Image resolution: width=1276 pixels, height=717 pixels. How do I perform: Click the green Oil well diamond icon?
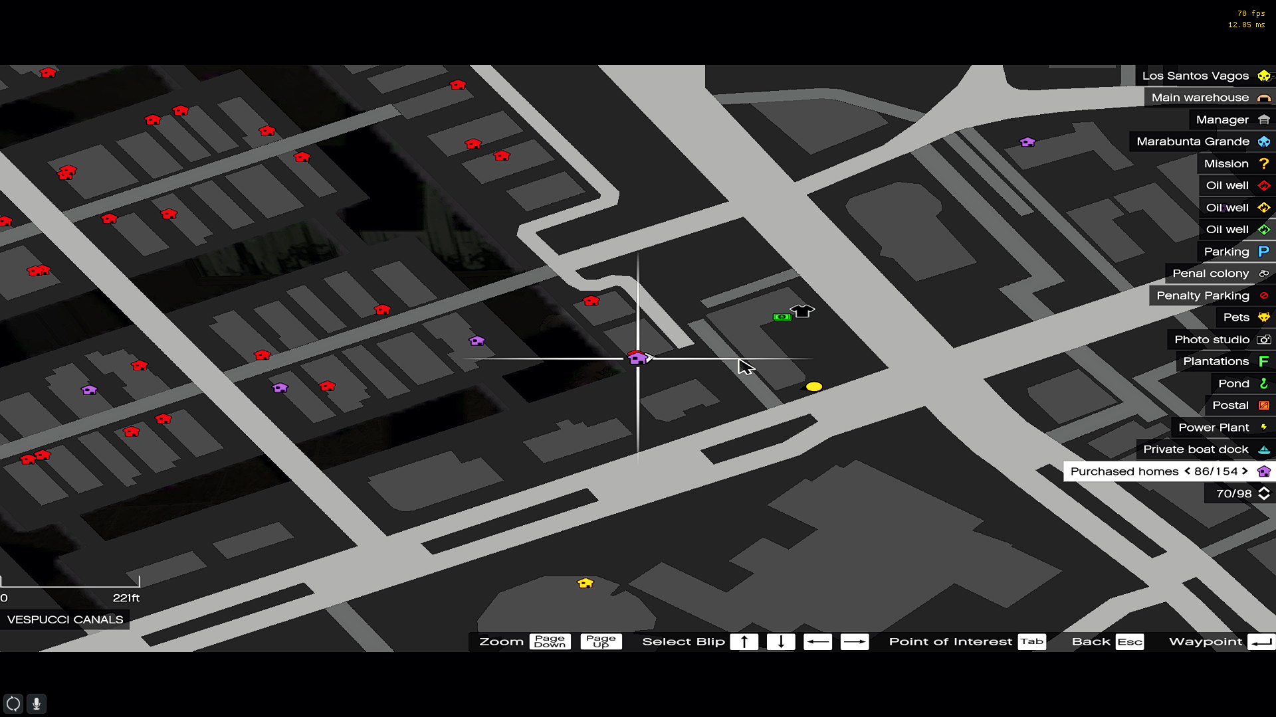[1264, 230]
